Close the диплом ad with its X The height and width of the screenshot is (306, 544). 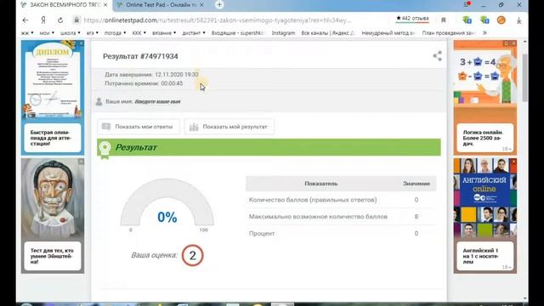click(x=81, y=43)
